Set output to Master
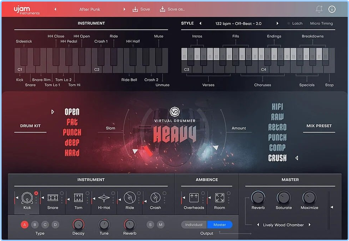Image resolution: width=349 pixels, height=241 pixels. 220,225
